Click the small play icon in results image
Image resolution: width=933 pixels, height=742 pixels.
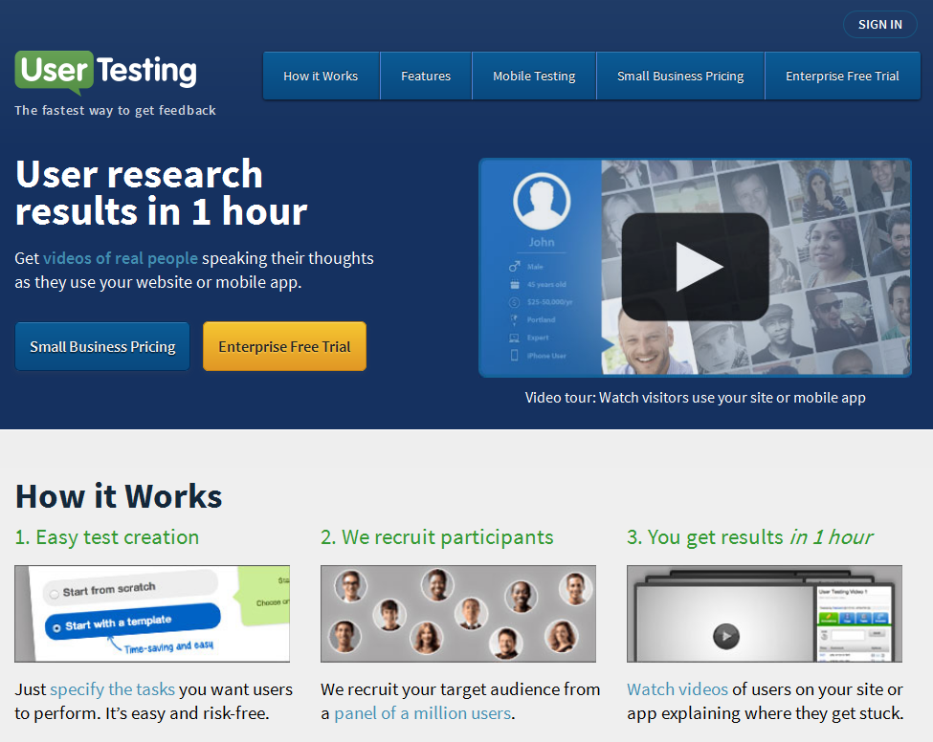tap(726, 636)
